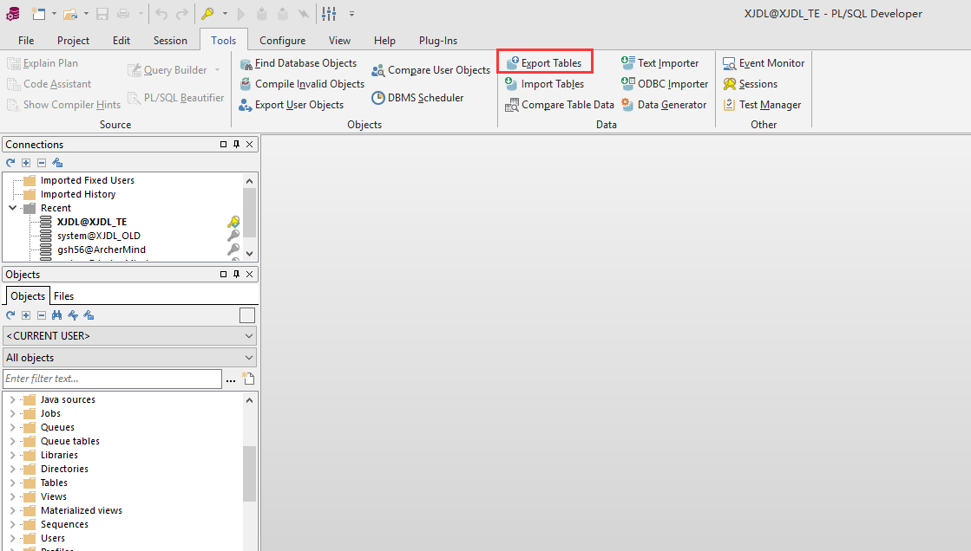This screenshot has width=971, height=551.
Task: Refresh the Connections panel list
Action: 10,163
